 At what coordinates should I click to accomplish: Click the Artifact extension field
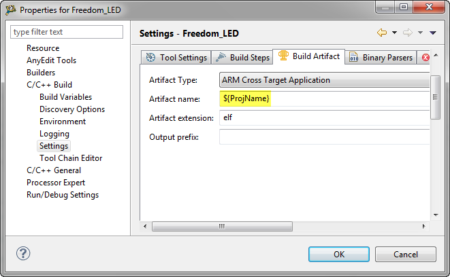[325, 118]
